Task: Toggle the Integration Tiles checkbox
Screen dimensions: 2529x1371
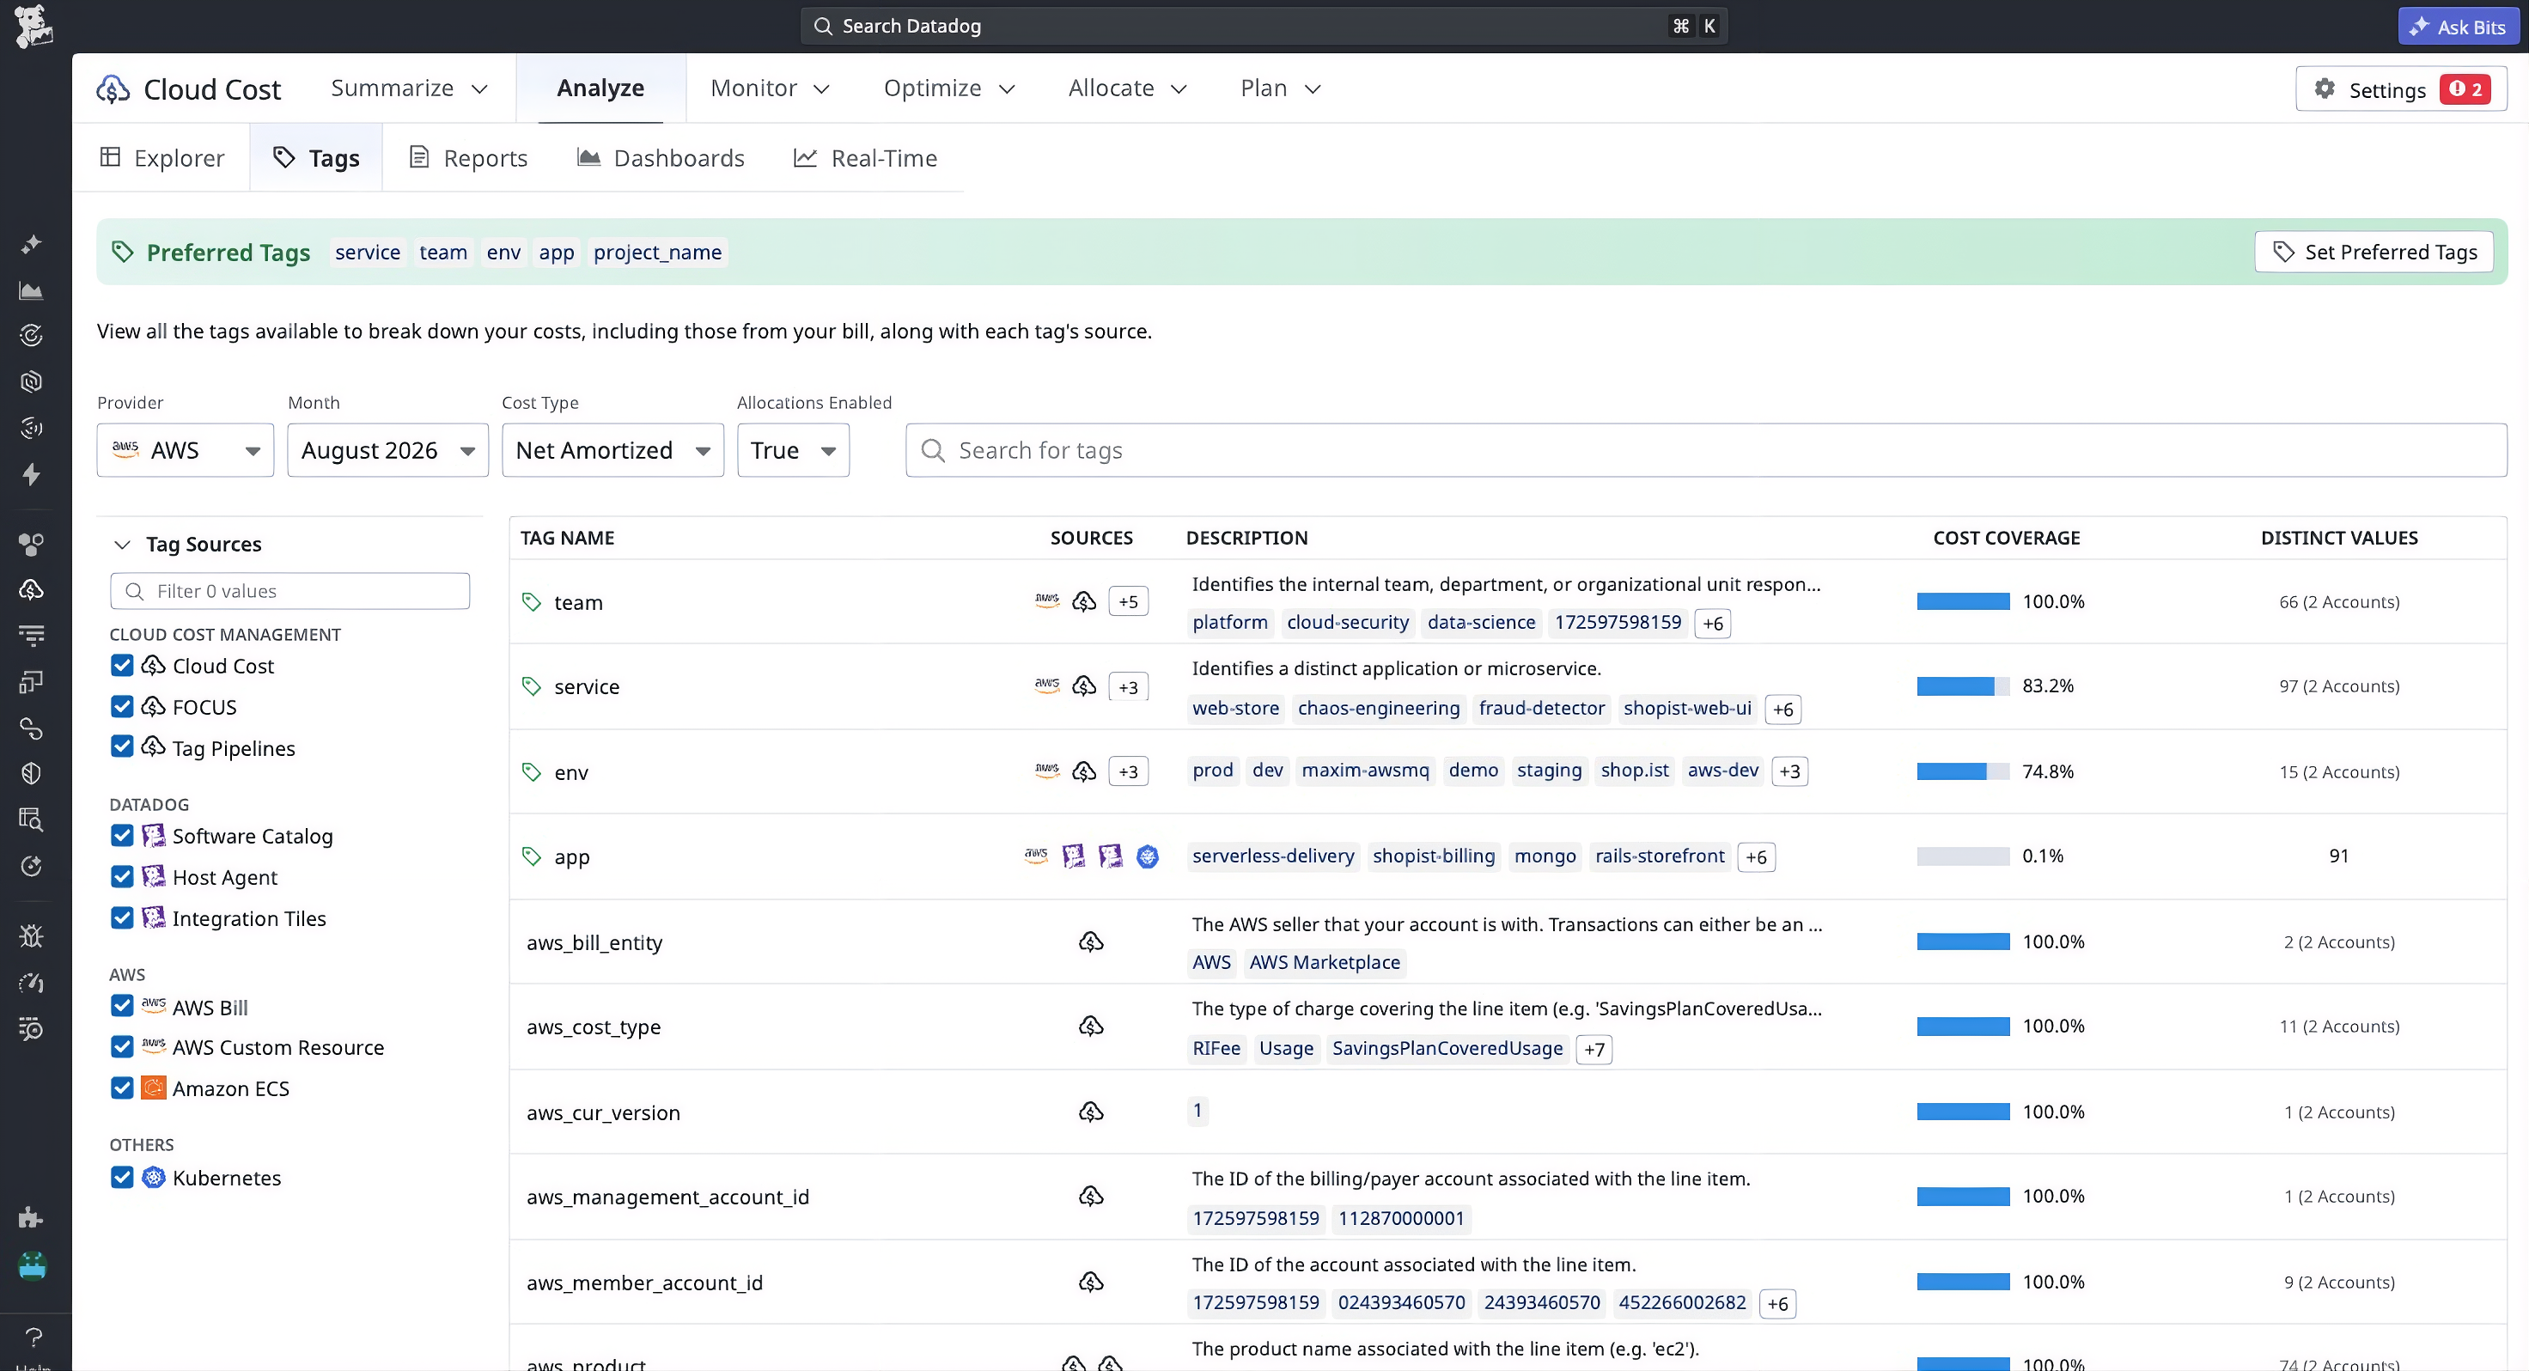Action: point(122,918)
